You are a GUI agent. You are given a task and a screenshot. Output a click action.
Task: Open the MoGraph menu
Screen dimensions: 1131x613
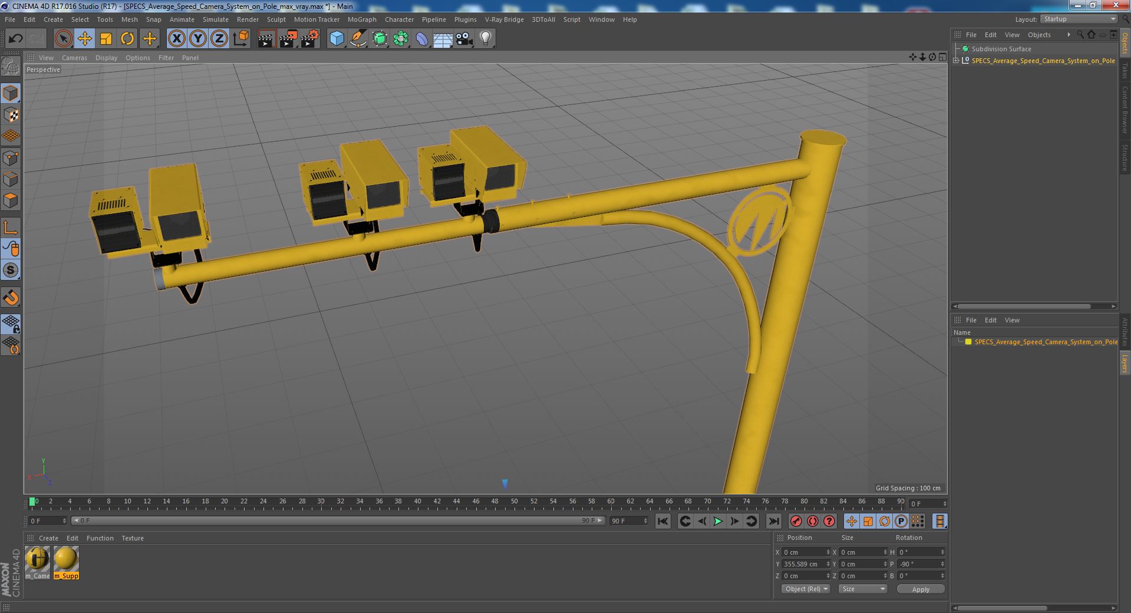362,19
